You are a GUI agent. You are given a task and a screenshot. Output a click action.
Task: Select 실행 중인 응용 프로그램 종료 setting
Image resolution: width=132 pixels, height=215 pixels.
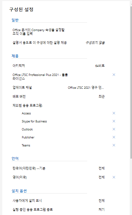(59, 210)
